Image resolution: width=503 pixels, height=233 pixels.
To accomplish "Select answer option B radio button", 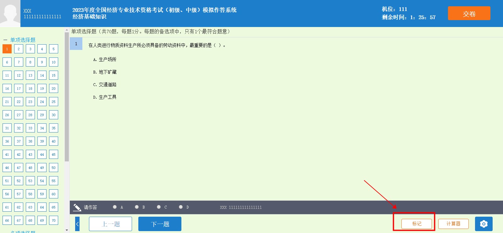I will 137,207.
